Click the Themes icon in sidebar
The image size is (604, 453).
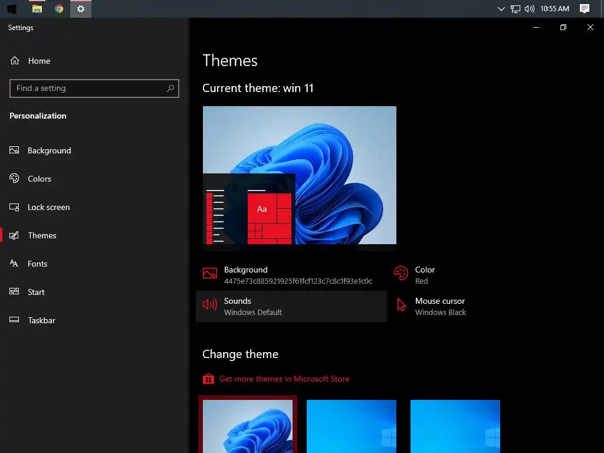tap(14, 235)
